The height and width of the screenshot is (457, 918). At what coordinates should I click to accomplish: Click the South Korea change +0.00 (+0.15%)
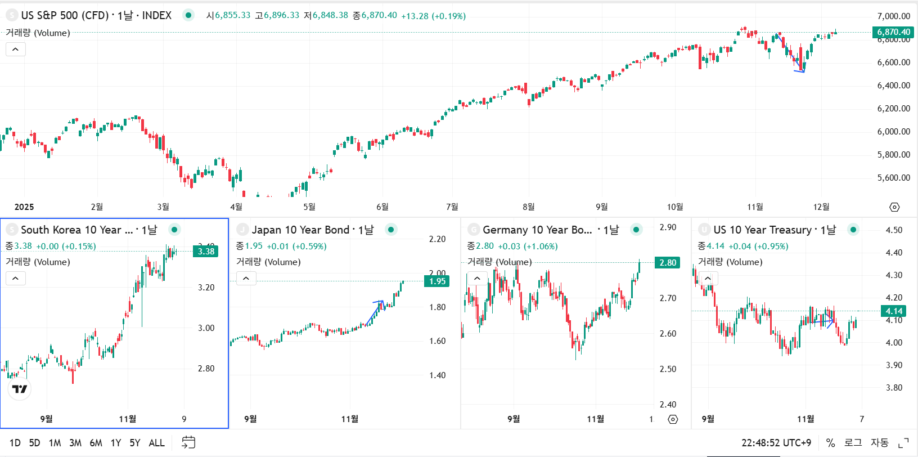[66, 246]
